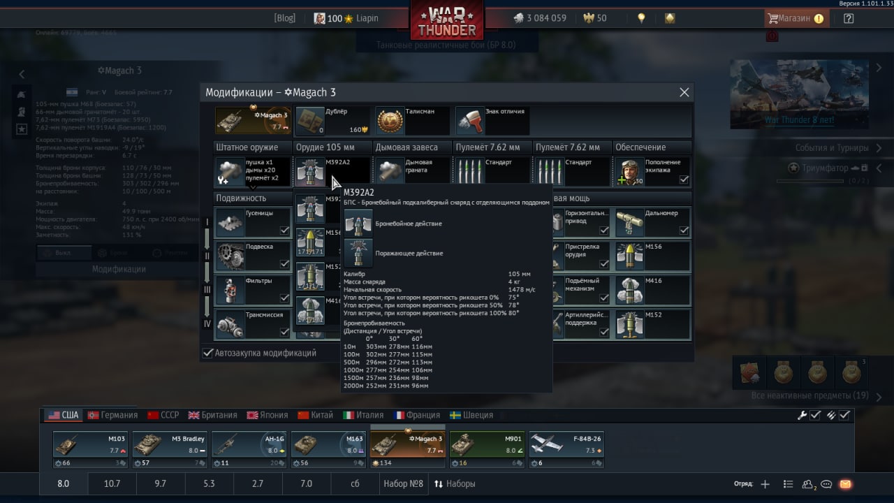
Task: Open the Дымовая граната slot selector
Action: (x=412, y=172)
